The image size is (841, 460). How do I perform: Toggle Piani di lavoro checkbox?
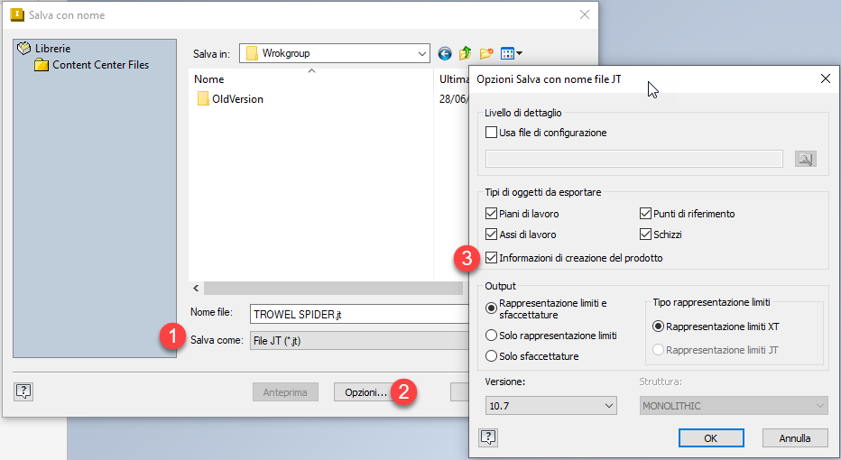coord(491,214)
